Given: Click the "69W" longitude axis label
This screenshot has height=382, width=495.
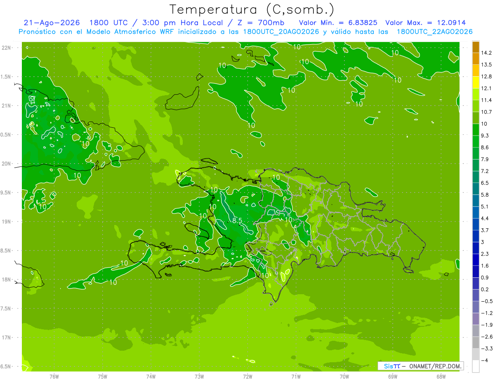Looking at the screenshot, I should click(393, 377).
